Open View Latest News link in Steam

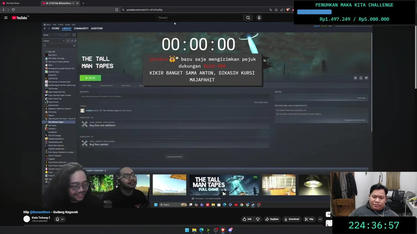pos(261,102)
